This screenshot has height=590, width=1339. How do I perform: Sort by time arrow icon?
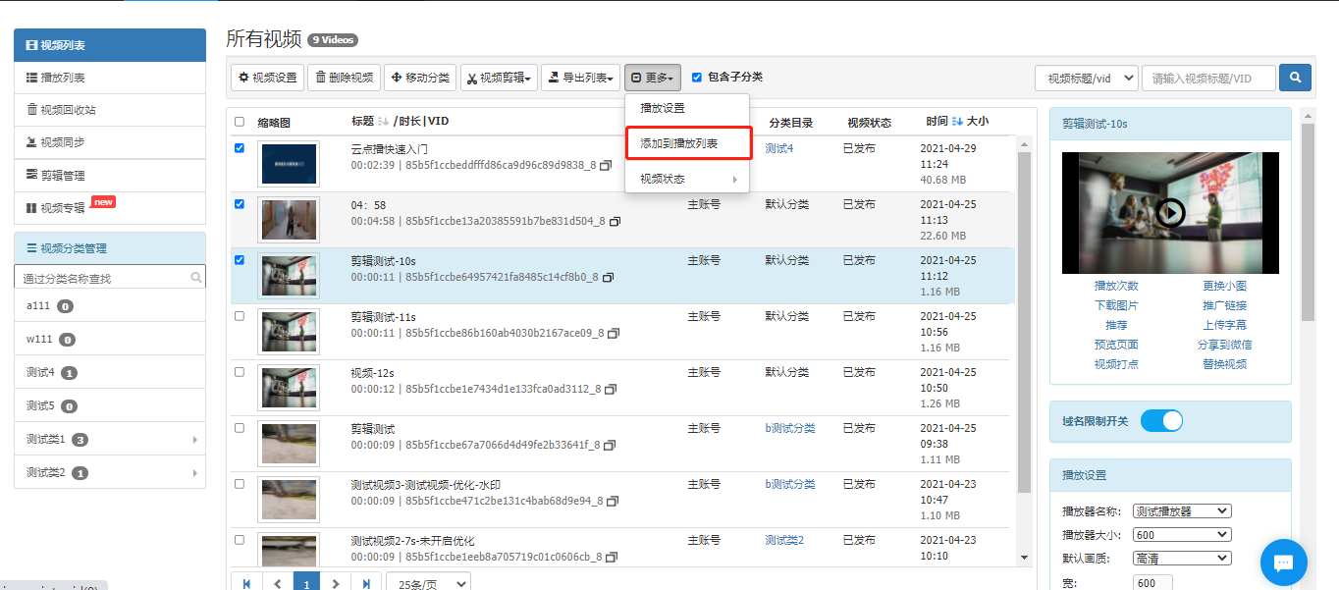coord(958,122)
